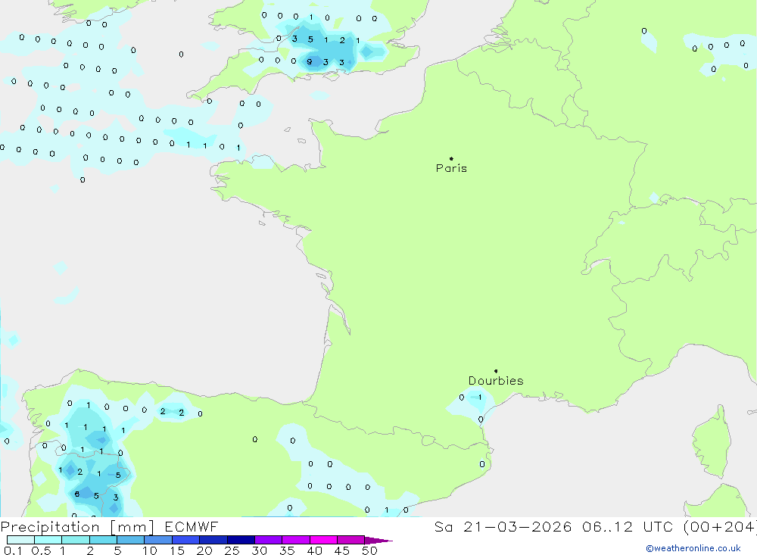Screen dimensions: 757x555
Task: Select the Dourbies city label
Action: tap(496, 381)
